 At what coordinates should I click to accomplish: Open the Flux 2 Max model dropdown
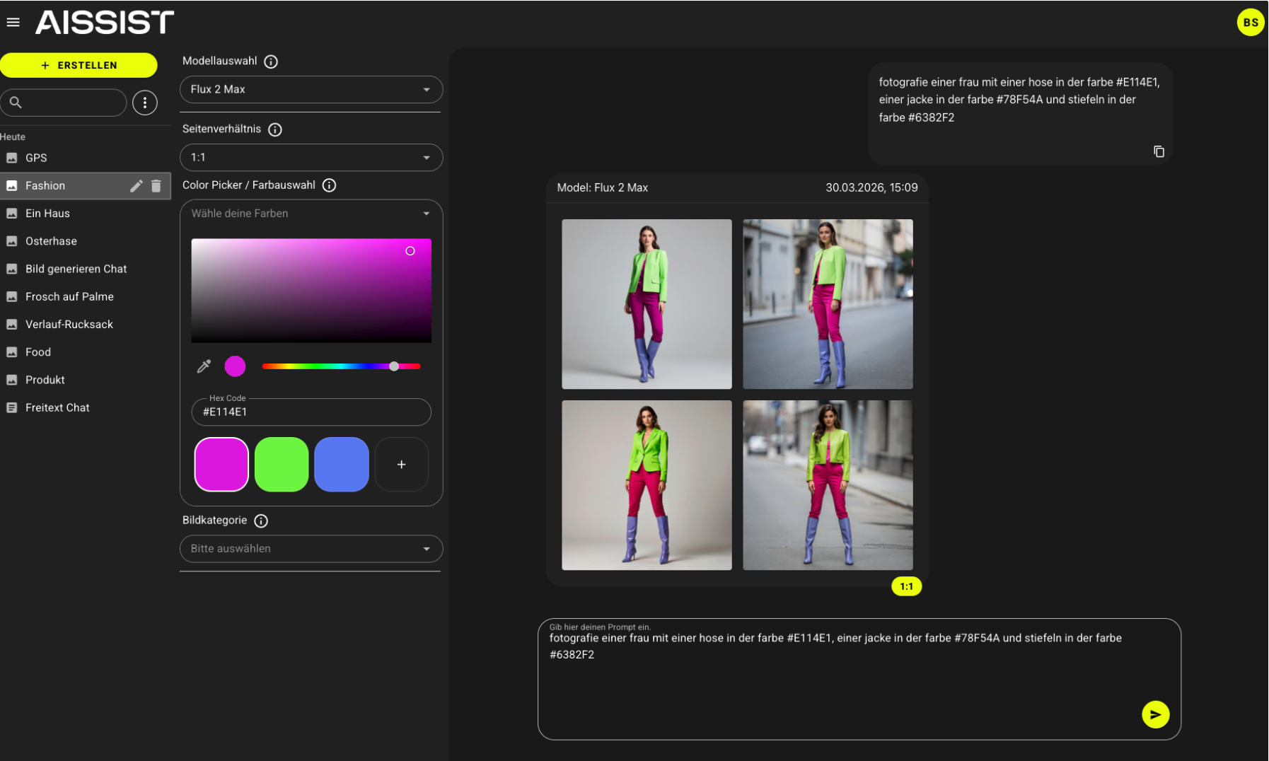(x=311, y=90)
